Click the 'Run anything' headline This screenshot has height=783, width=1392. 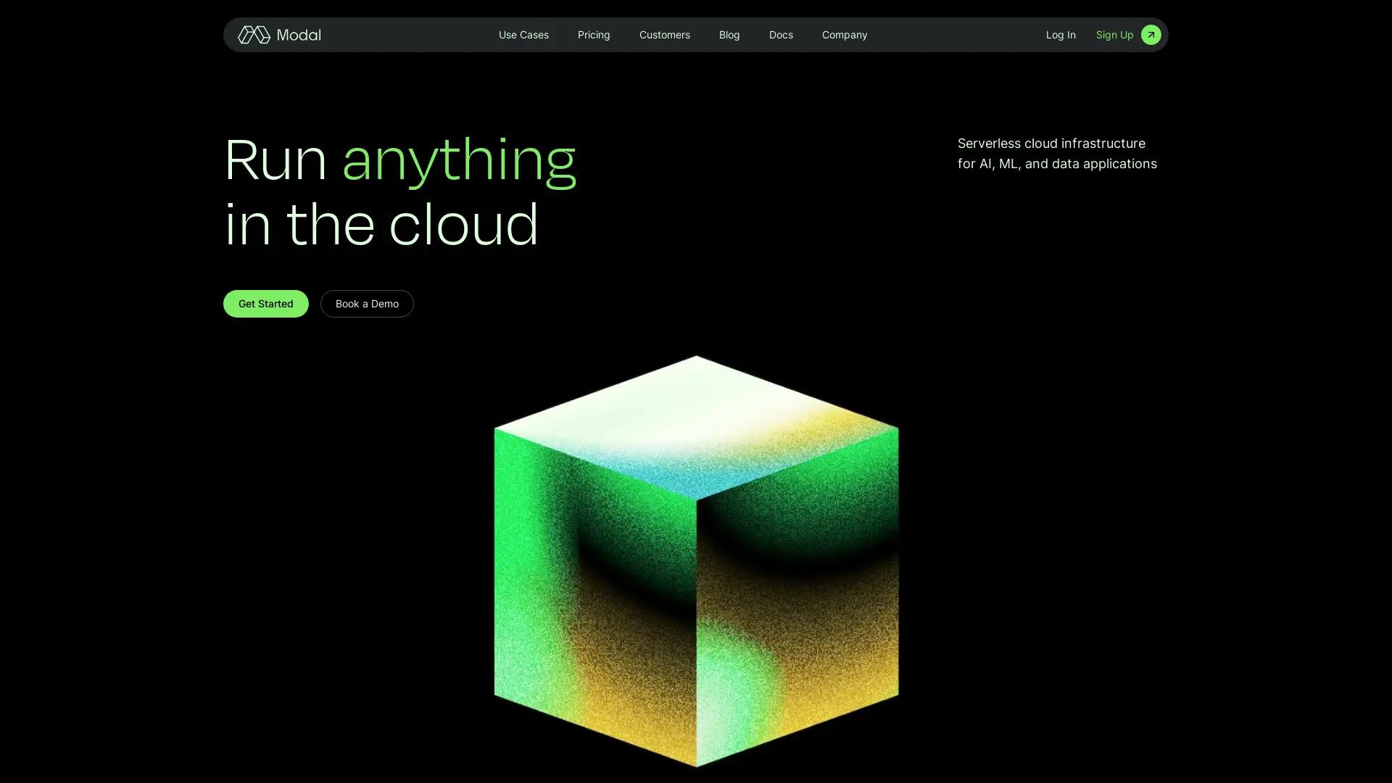pyautogui.click(x=399, y=160)
